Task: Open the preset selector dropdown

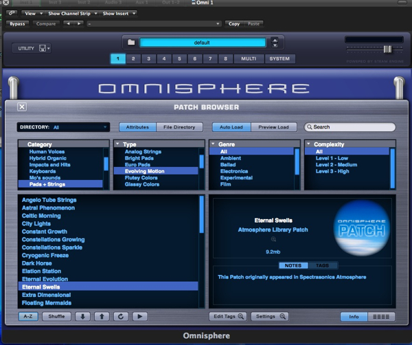Action: click(154, 24)
